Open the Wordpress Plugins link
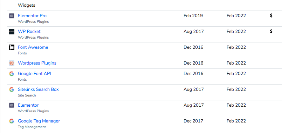This screenshot has height=133, width=288. coord(37,63)
